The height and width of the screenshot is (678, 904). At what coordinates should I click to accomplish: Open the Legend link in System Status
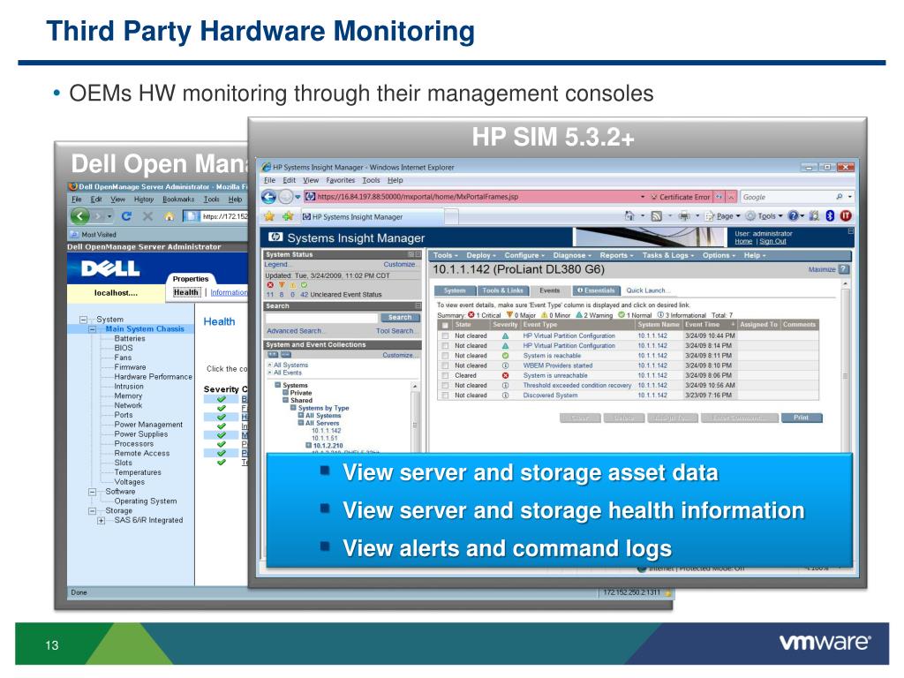click(x=276, y=264)
